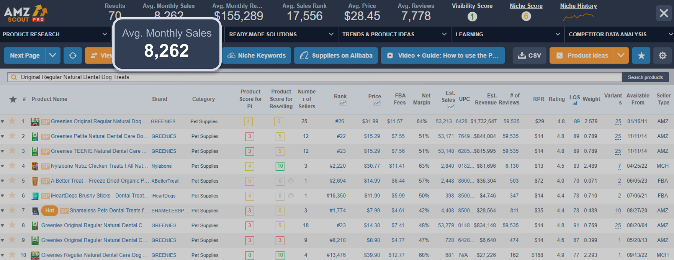
Task: Click the Niche Score badge 6
Action: pyautogui.click(x=526, y=16)
